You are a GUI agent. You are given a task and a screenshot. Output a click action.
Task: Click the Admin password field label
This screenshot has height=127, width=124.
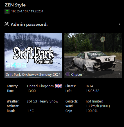29,24
